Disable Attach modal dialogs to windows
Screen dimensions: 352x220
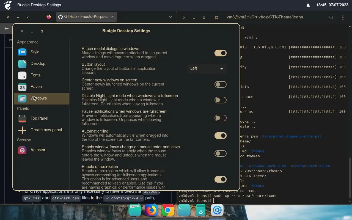pos(221,53)
